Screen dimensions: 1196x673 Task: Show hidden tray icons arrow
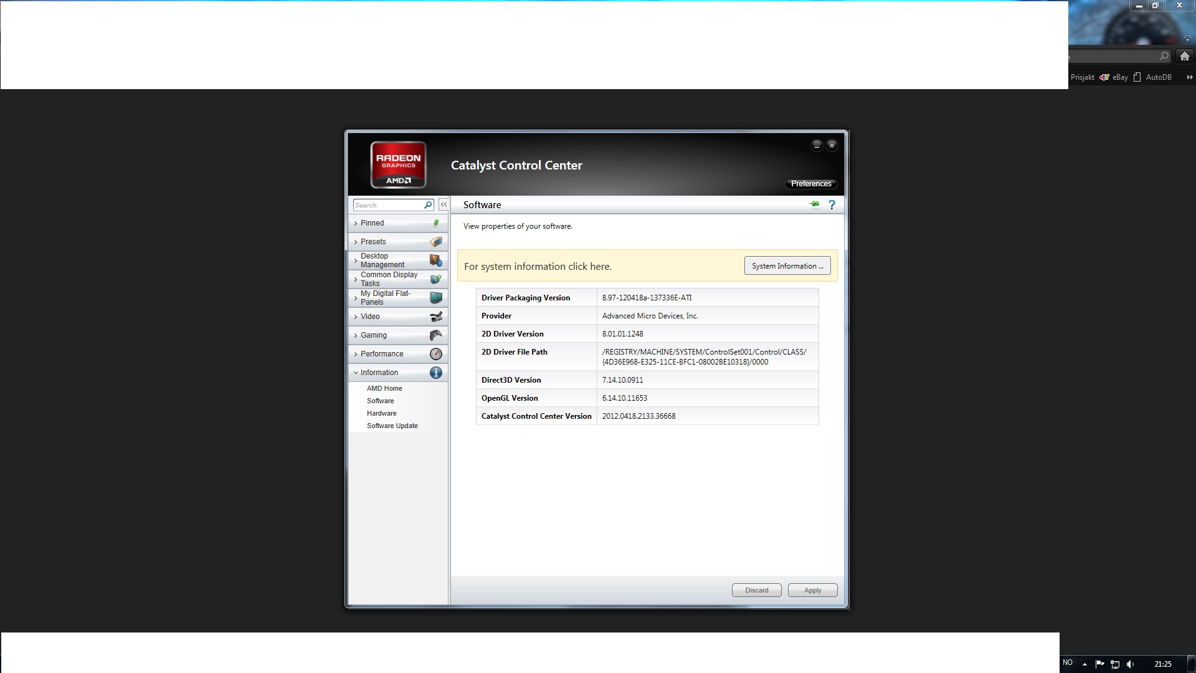(1084, 664)
